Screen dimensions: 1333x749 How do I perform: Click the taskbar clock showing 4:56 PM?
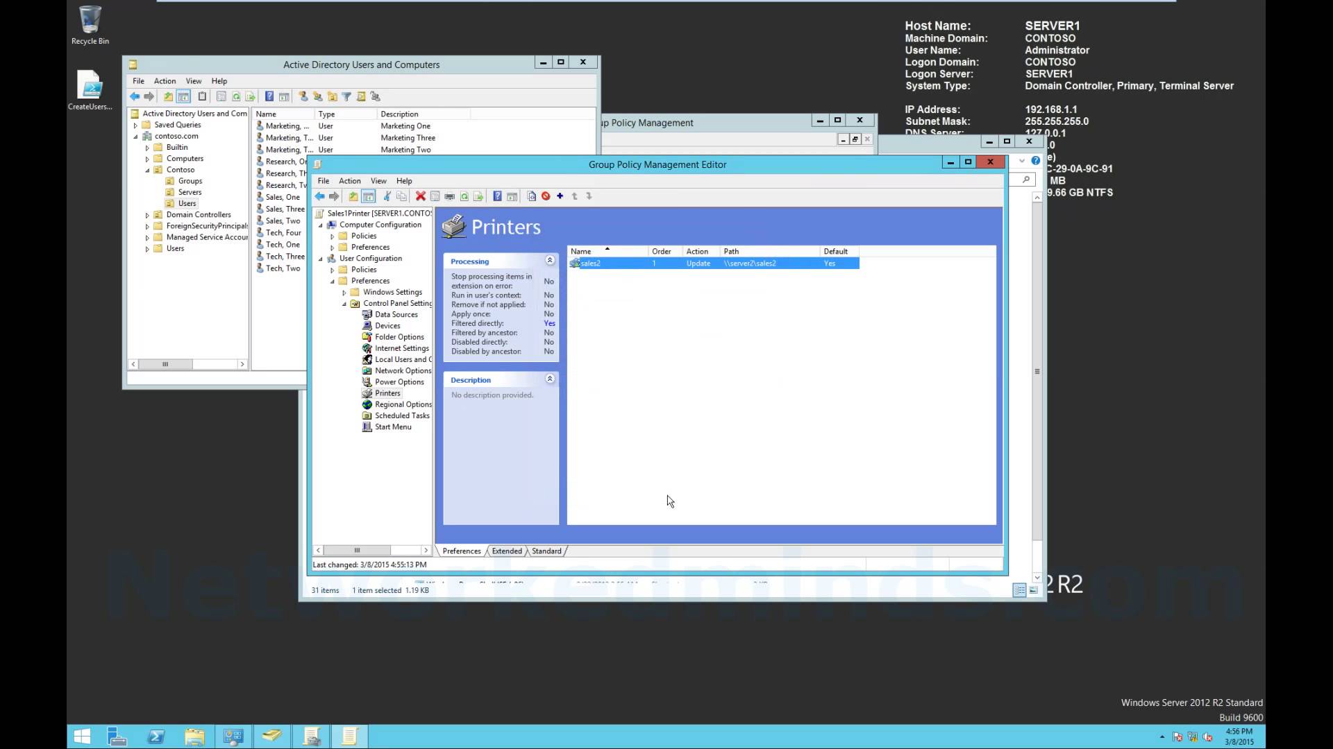point(1239,737)
